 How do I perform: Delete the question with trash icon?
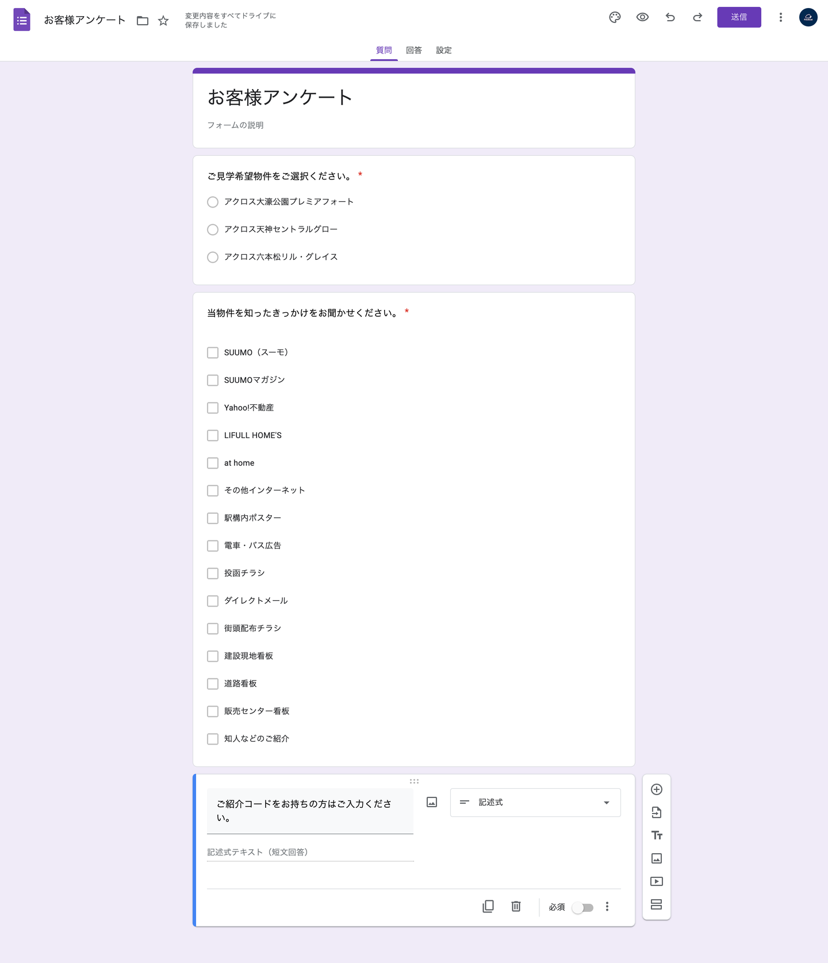click(x=516, y=906)
